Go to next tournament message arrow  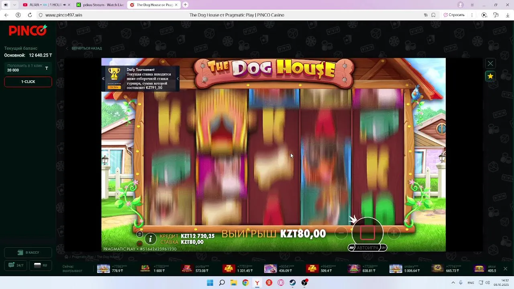[x=177, y=79]
